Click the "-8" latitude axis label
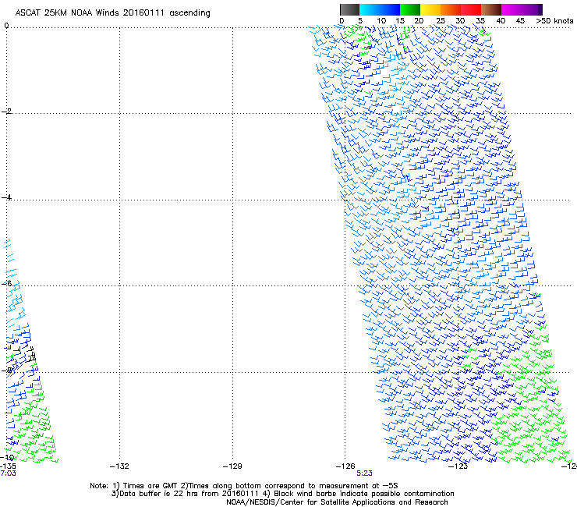Image resolution: width=577 pixels, height=507 pixels. 6,370
